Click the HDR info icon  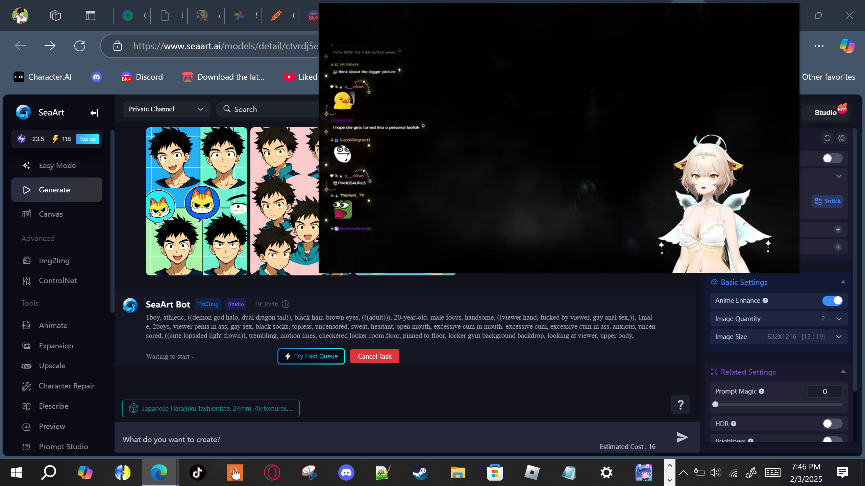tap(734, 424)
